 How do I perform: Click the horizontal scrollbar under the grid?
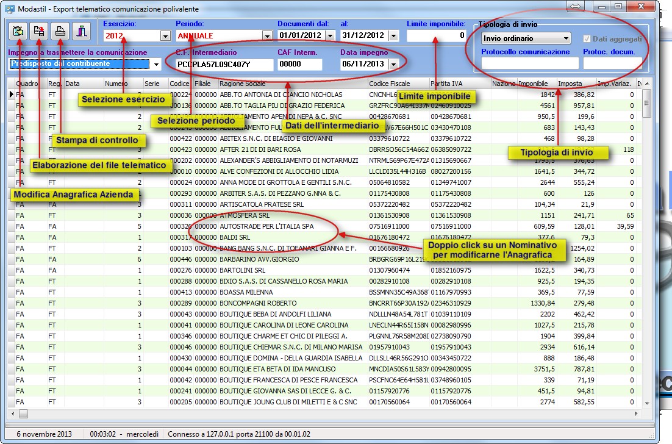329,413
